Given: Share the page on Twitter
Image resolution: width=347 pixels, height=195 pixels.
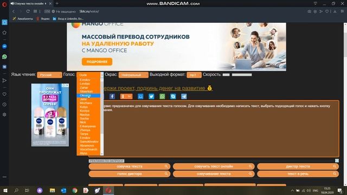Looking at the screenshot, I should (151, 96).
